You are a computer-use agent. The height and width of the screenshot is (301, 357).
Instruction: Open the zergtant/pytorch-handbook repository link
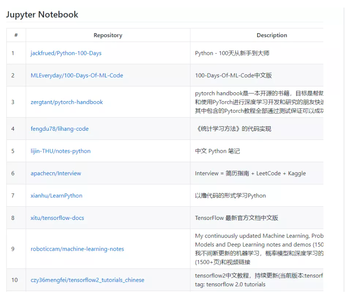tap(66, 102)
